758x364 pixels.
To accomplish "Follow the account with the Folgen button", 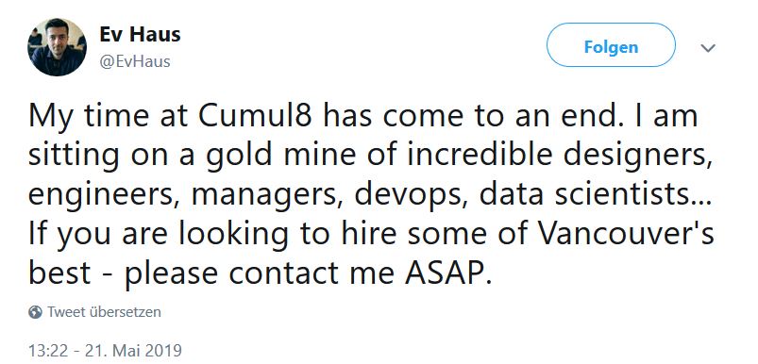I will [x=611, y=45].
